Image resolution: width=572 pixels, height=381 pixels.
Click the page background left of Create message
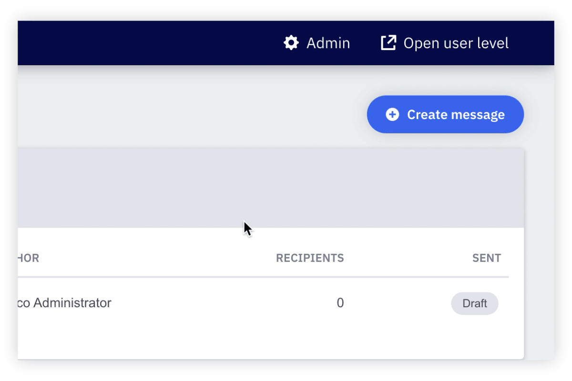point(191,114)
